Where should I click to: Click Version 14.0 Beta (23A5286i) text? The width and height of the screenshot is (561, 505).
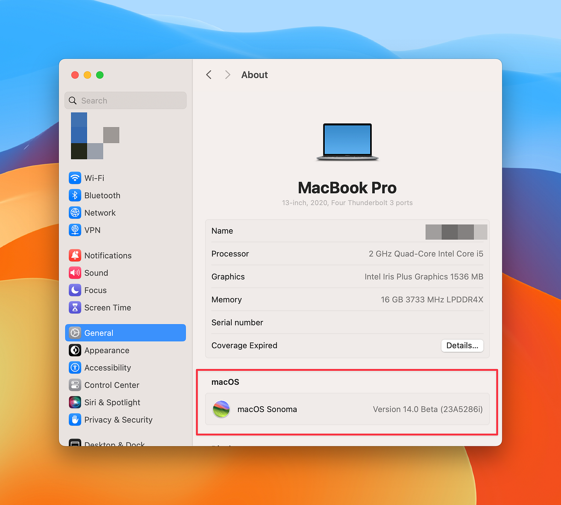click(x=428, y=409)
